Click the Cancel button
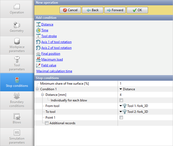Image resolution: width=173 pixels, height=146 pixels. pos(70,10)
